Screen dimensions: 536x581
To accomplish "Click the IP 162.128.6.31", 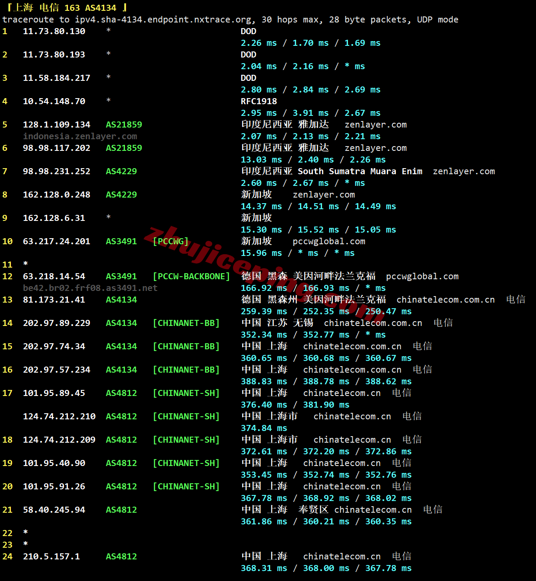I will click(54, 218).
